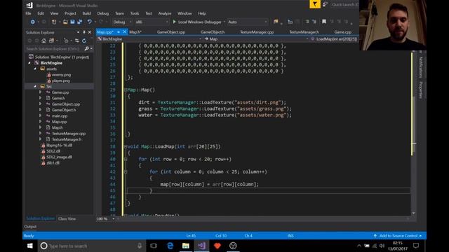Click Add to Source Control
Screen dimensions: 449x252
(x=398, y=236)
